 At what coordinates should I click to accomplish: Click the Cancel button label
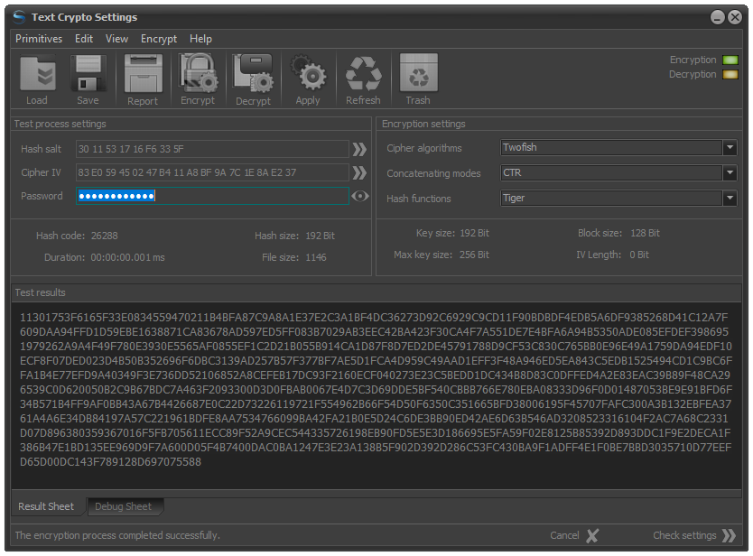pos(565,535)
